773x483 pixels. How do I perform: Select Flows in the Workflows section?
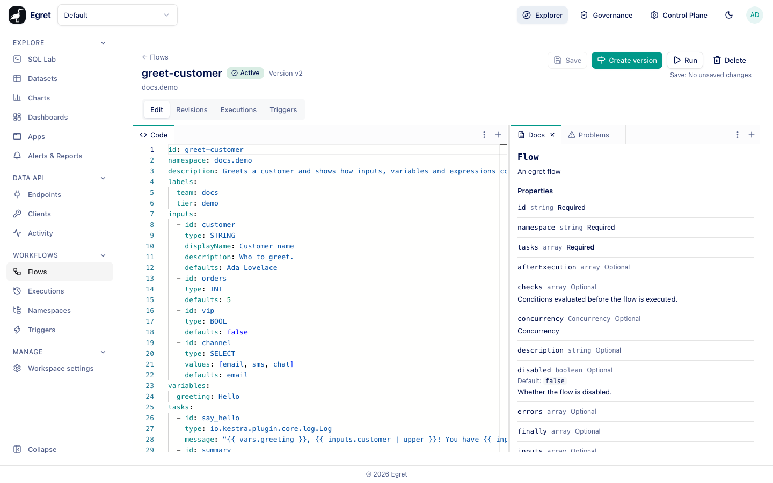pos(60,272)
